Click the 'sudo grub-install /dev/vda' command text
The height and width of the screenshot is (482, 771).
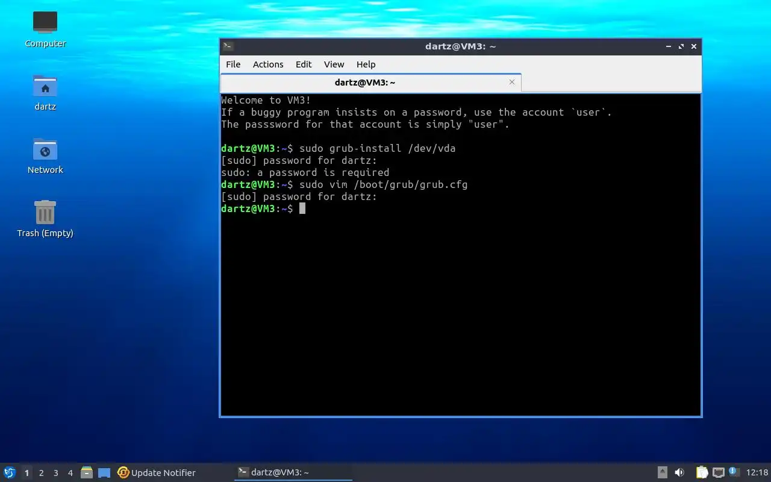(x=377, y=148)
